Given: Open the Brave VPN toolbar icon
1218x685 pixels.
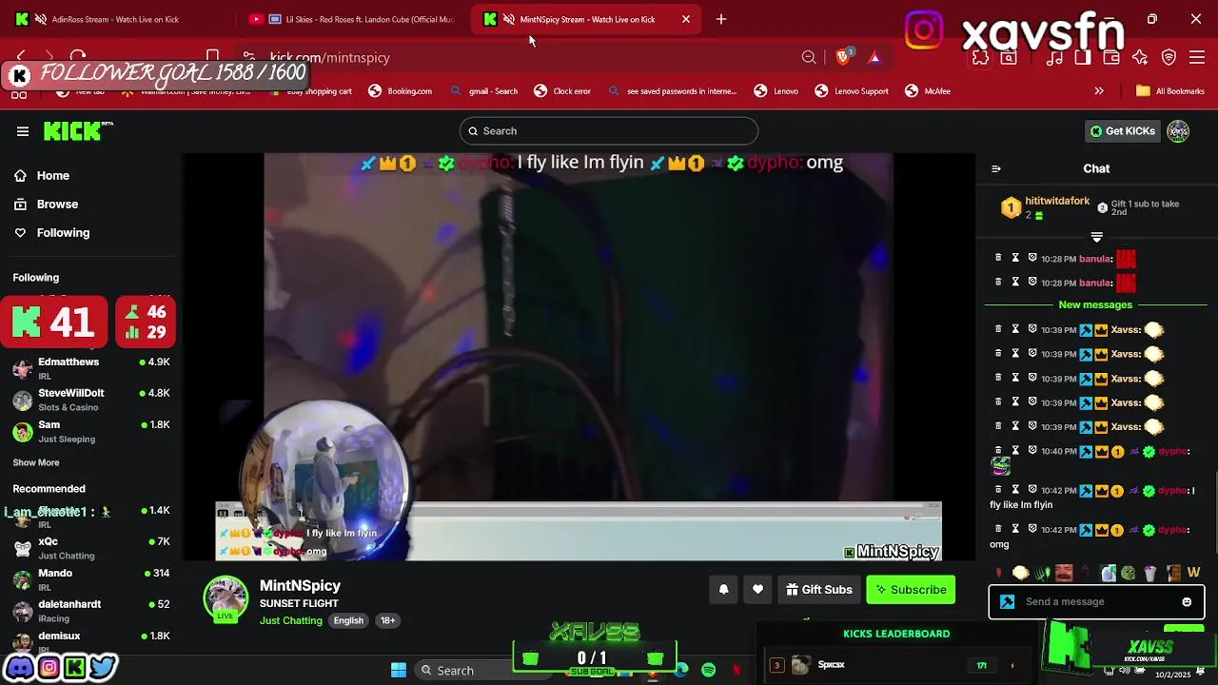Looking at the screenshot, I should click(1169, 57).
